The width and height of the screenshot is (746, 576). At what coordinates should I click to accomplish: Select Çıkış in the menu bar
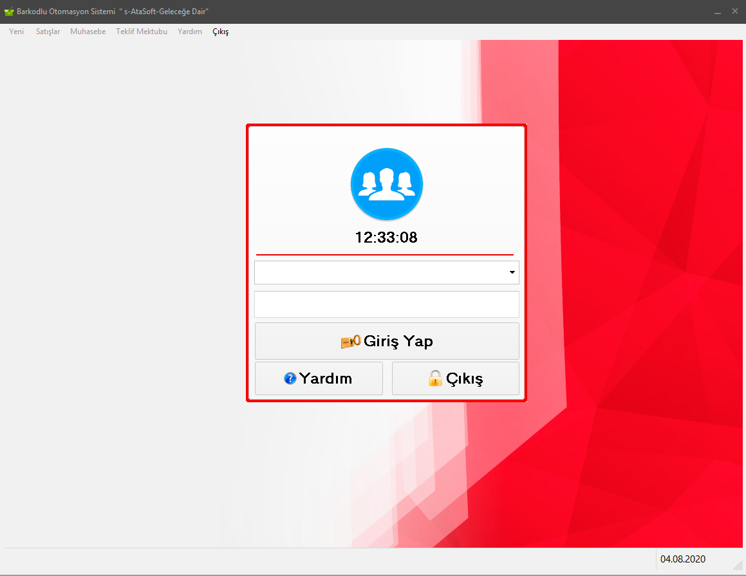point(220,32)
